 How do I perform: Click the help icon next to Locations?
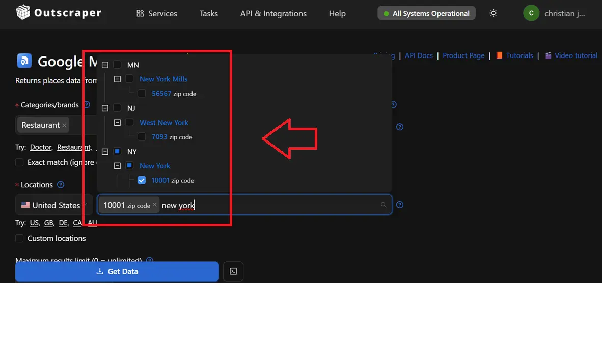pyautogui.click(x=61, y=185)
